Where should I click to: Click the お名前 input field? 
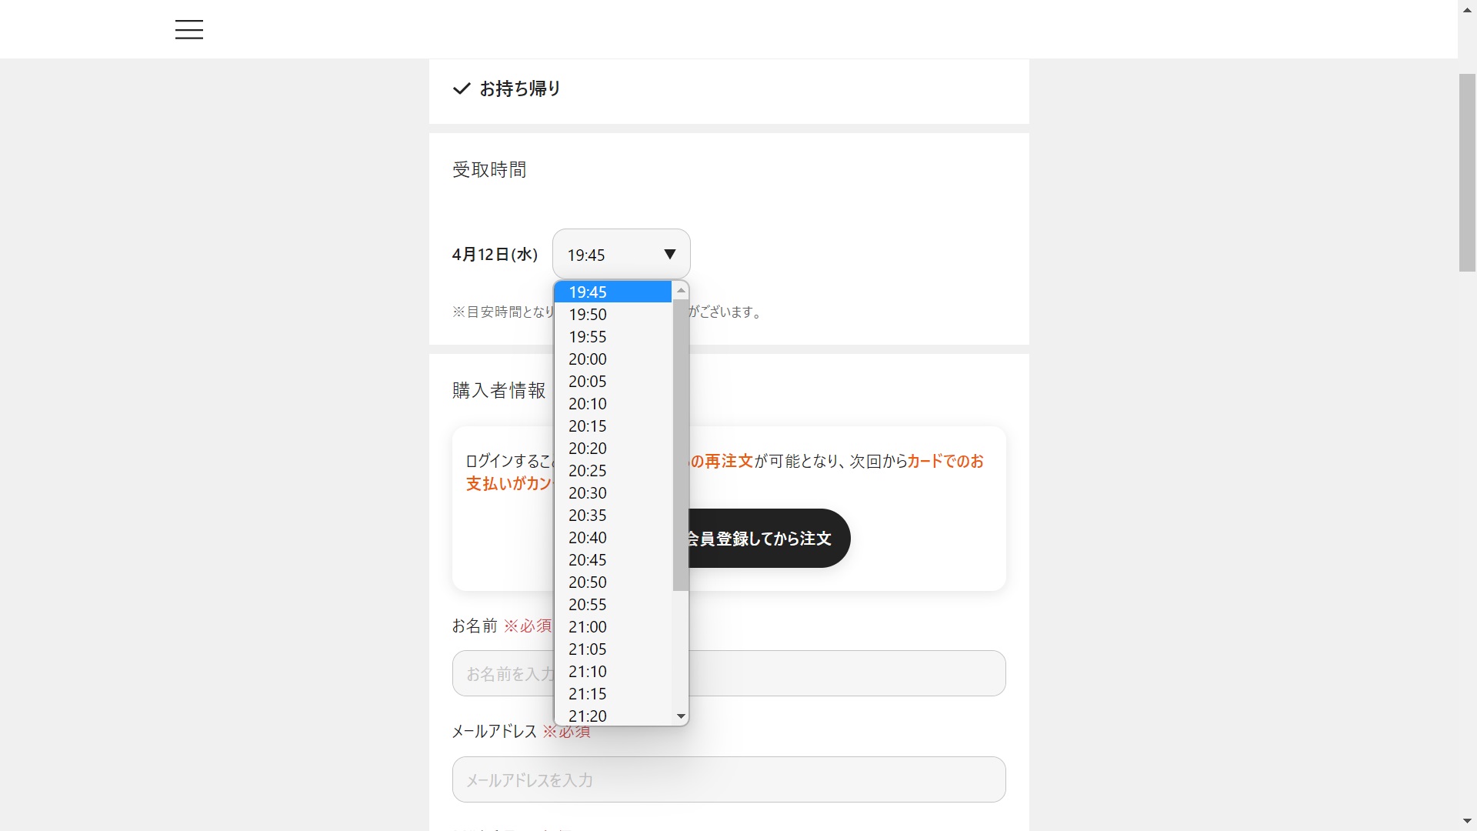coord(728,673)
